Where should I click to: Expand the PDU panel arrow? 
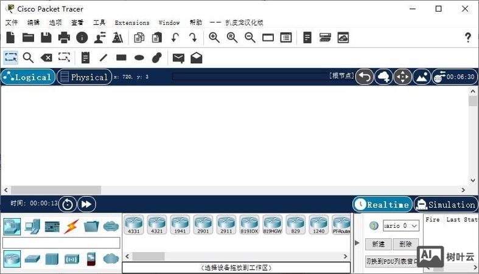(x=357, y=243)
